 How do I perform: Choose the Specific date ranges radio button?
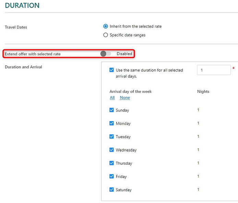coord(106,35)
